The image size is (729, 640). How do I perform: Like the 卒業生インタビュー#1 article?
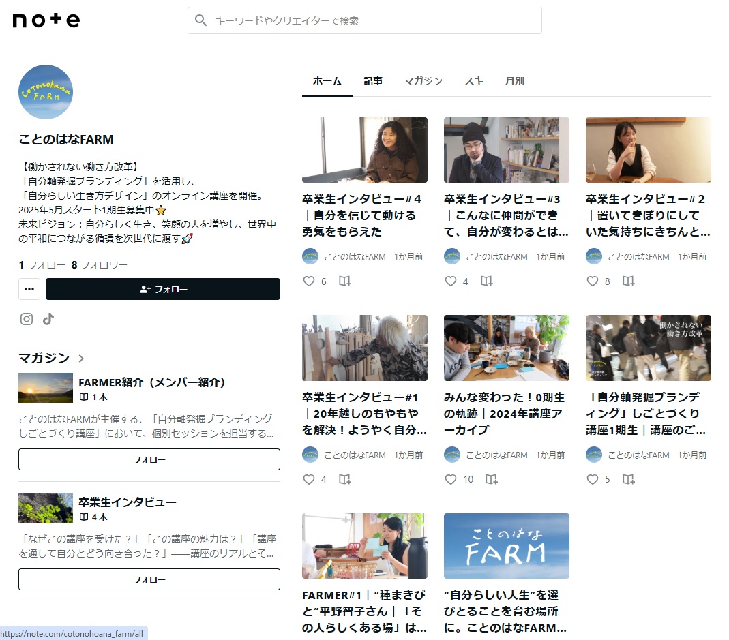309,479
